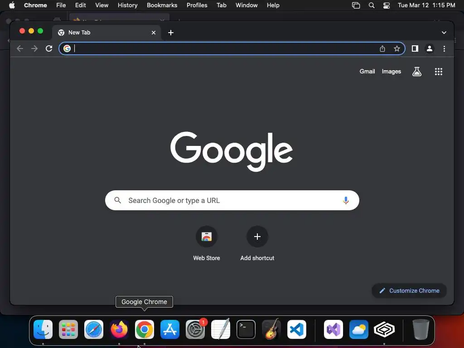The image size is (464, 348).
Task: Open System Settings from the Dock
Action: [195, 329]
